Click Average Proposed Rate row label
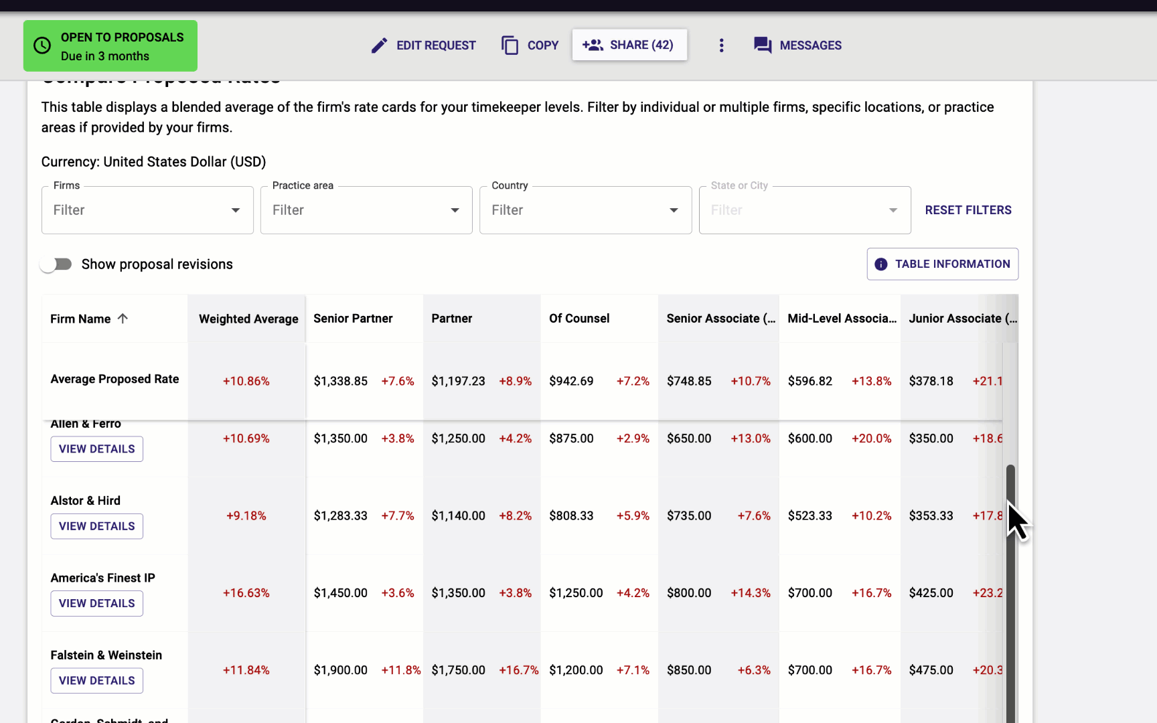Viewport: 1157px width, 723px height. tap(114, 379)
